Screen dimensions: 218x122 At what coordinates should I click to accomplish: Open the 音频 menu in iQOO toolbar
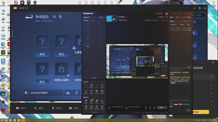[57, 108]
